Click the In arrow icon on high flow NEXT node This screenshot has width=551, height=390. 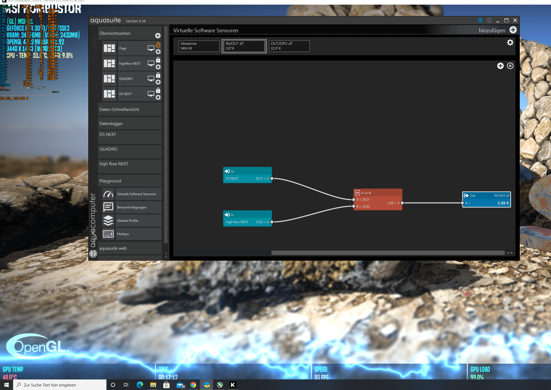point(227,215)
